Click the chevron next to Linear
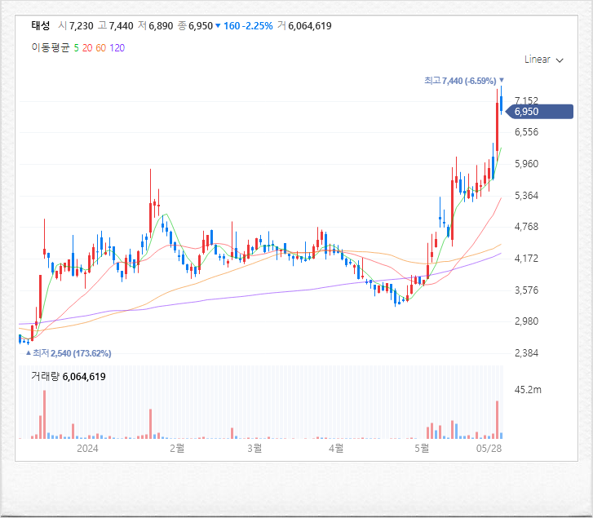 pos(560,60)
